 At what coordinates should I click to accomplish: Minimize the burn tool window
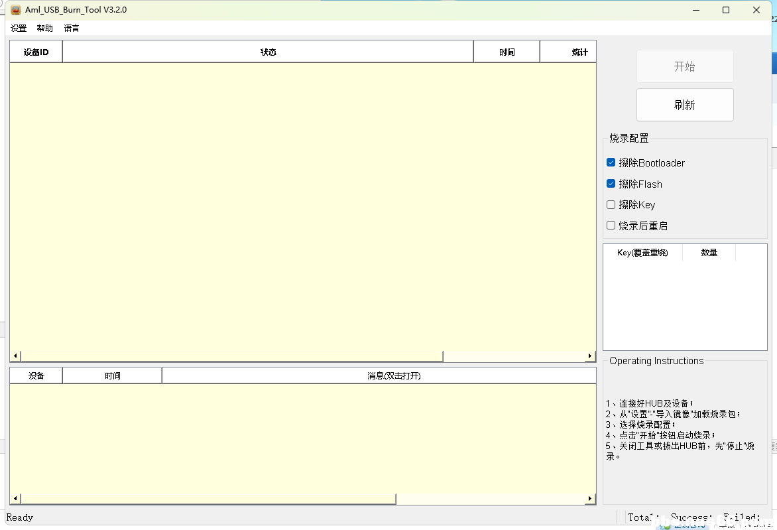coord(695,10)
